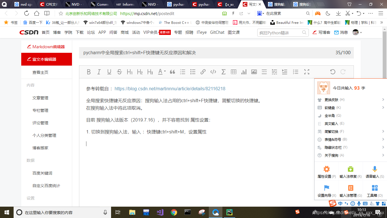
Task: Insert a math formula with the Σ icon
Action: [x=224, y=72]
